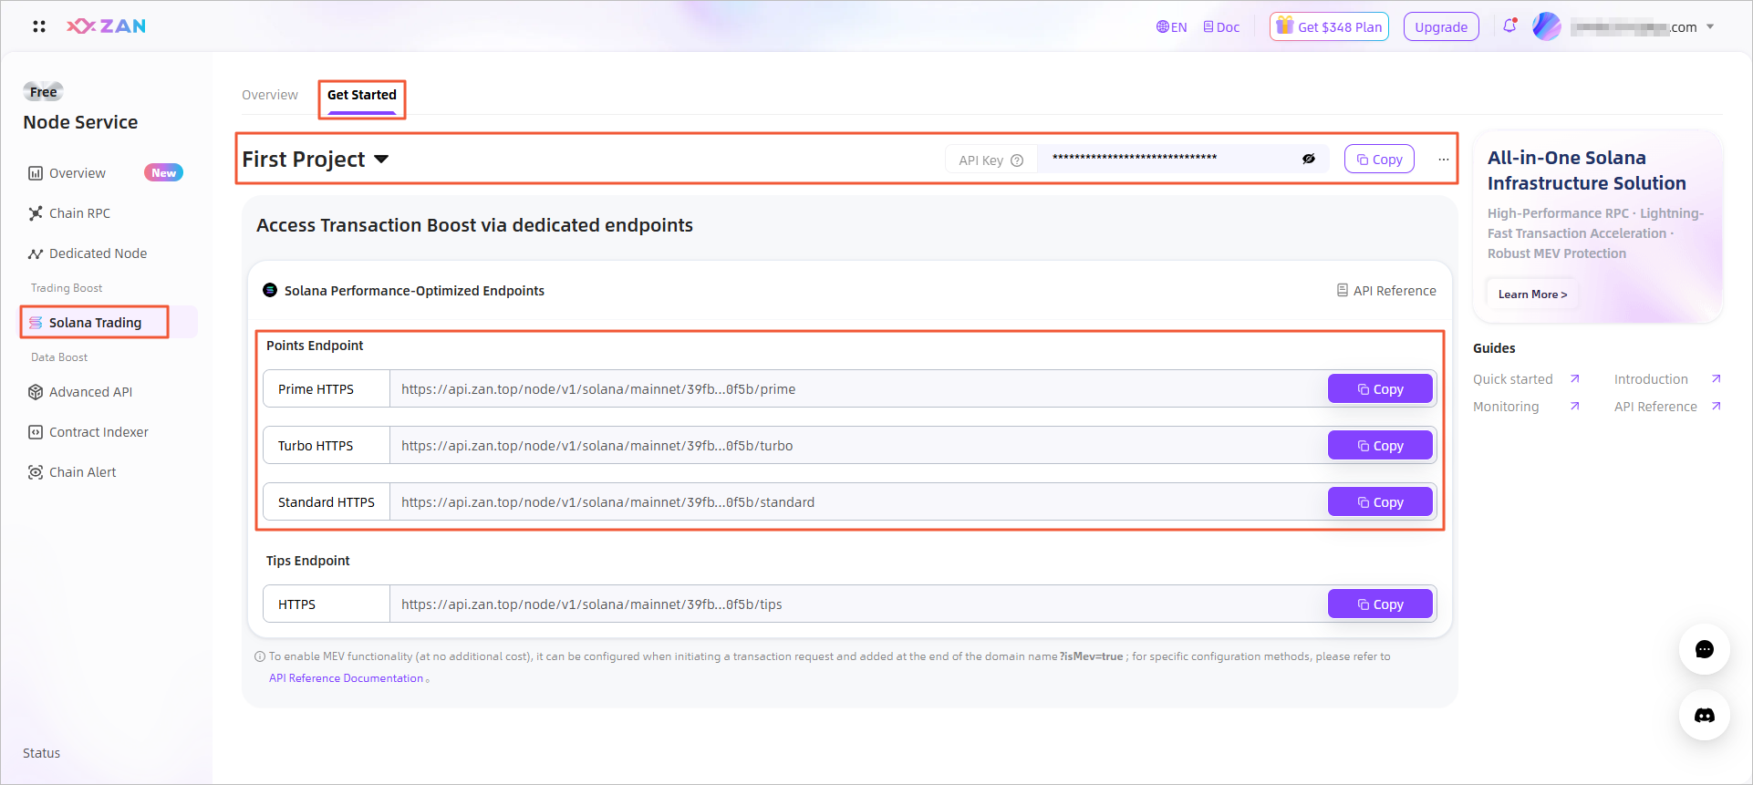Copy the Turbo HTTPS endpoint

[1380, 446]
